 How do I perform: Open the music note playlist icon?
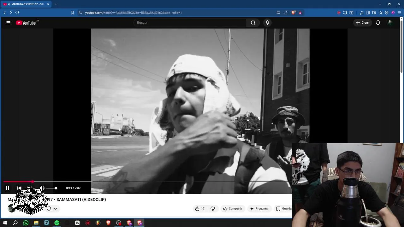pos(361,13)
